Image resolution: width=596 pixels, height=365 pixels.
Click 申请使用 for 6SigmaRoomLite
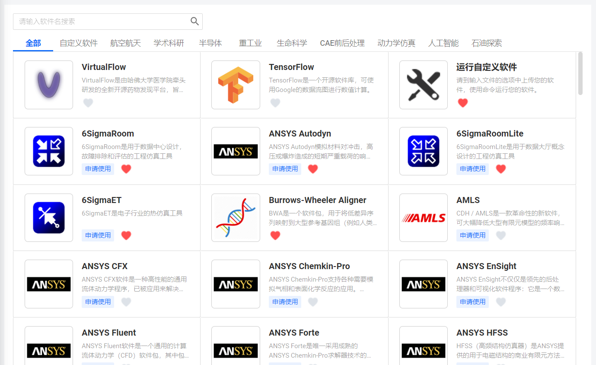[473, 169]
